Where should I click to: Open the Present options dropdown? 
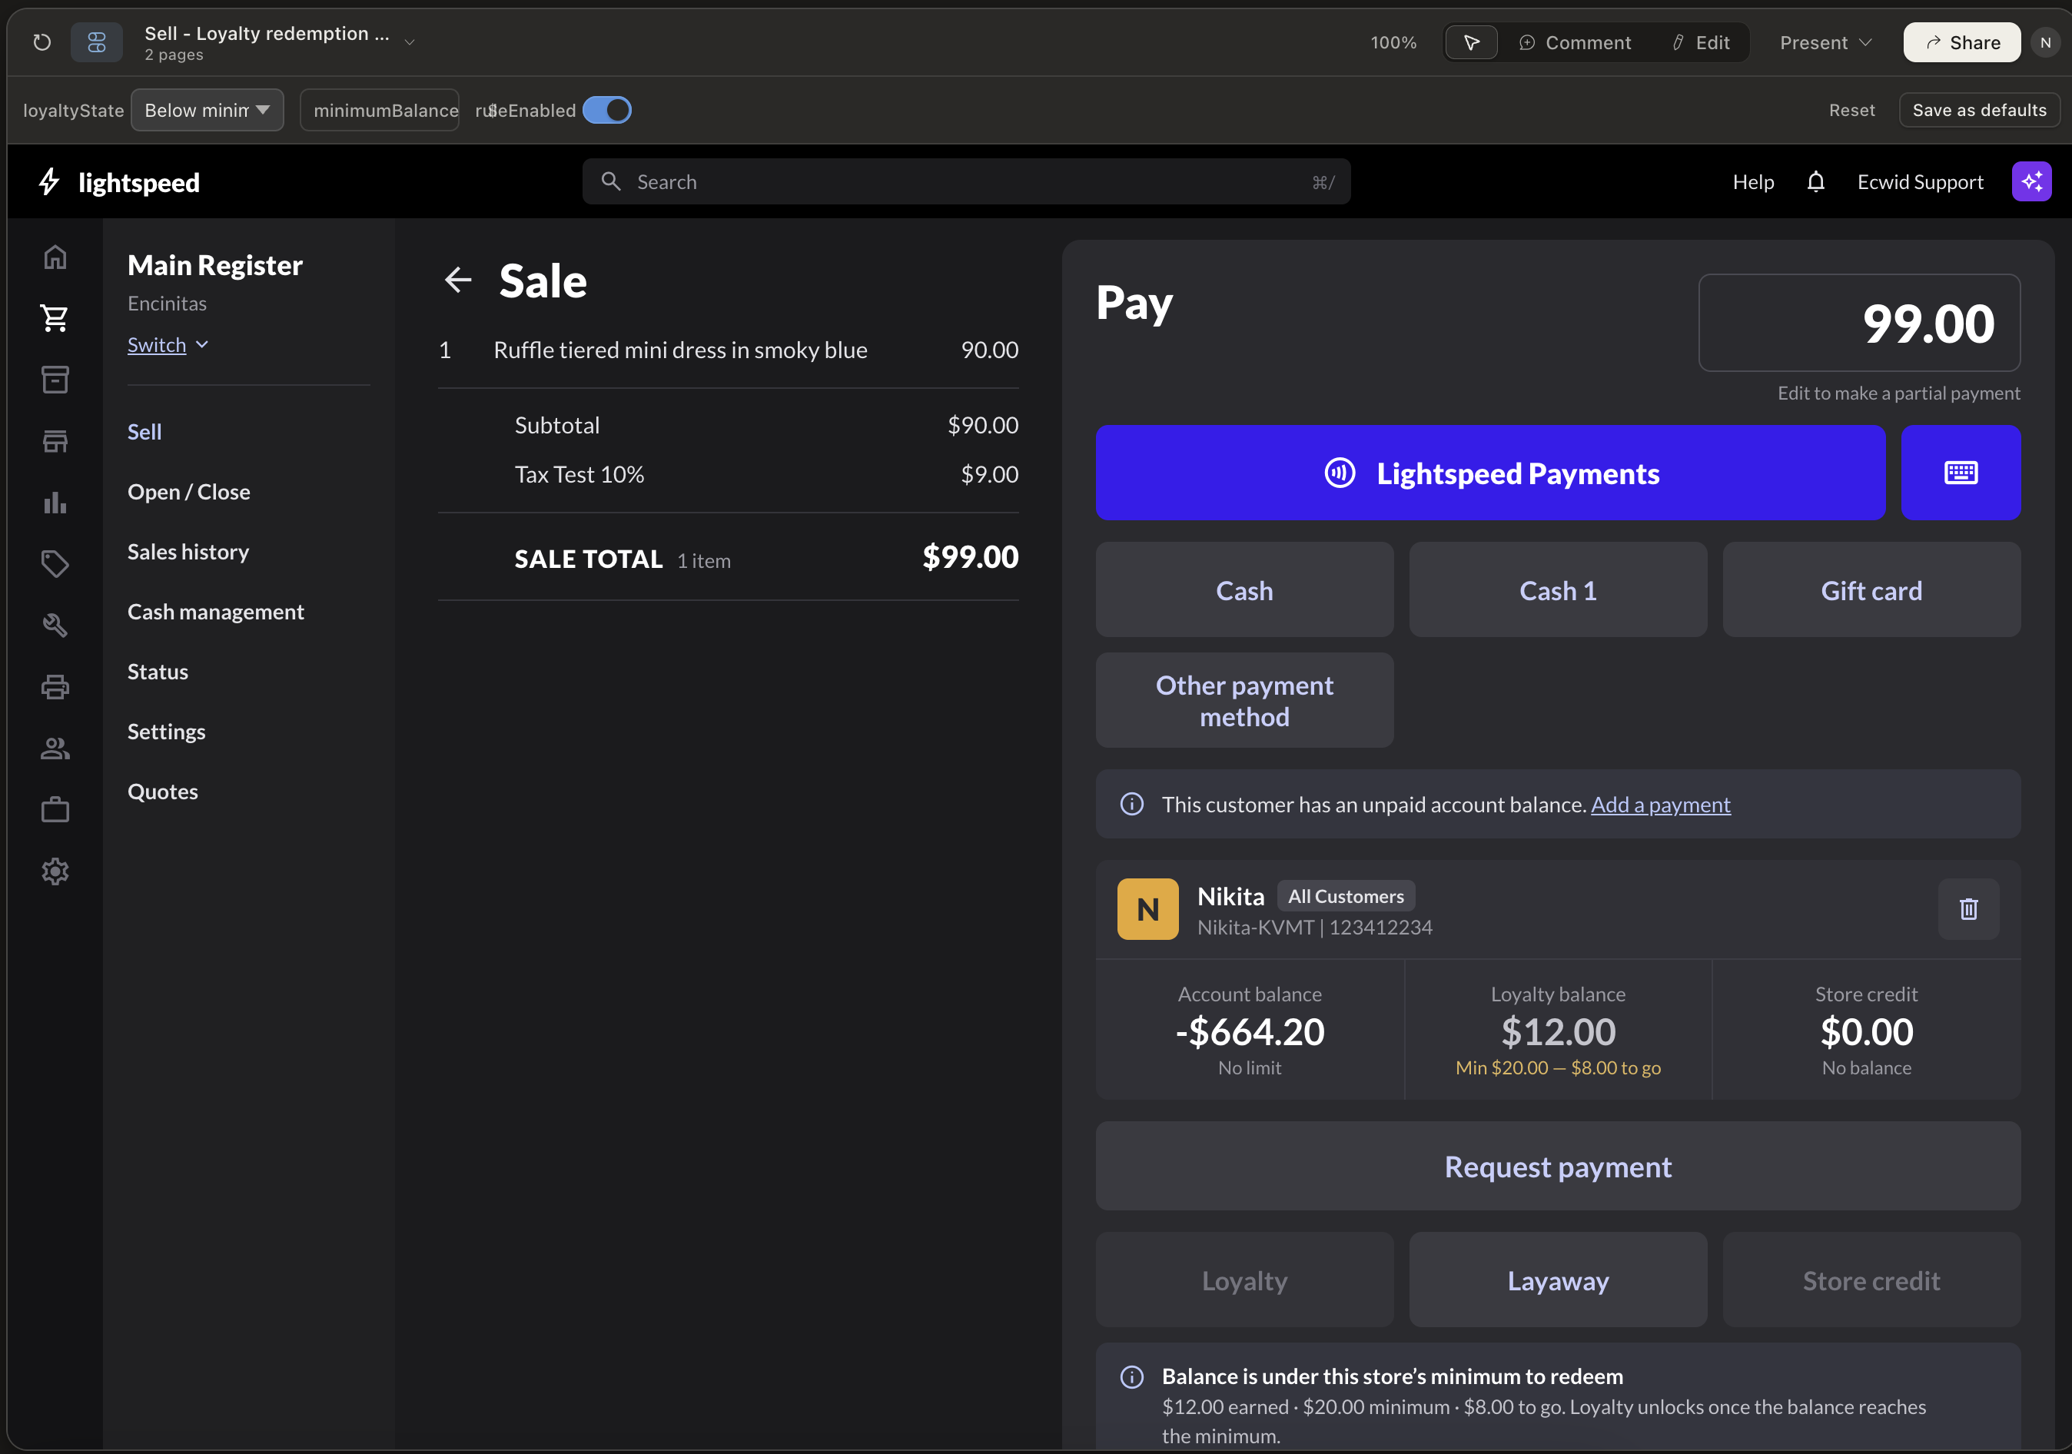click(x=1825, y=42)
